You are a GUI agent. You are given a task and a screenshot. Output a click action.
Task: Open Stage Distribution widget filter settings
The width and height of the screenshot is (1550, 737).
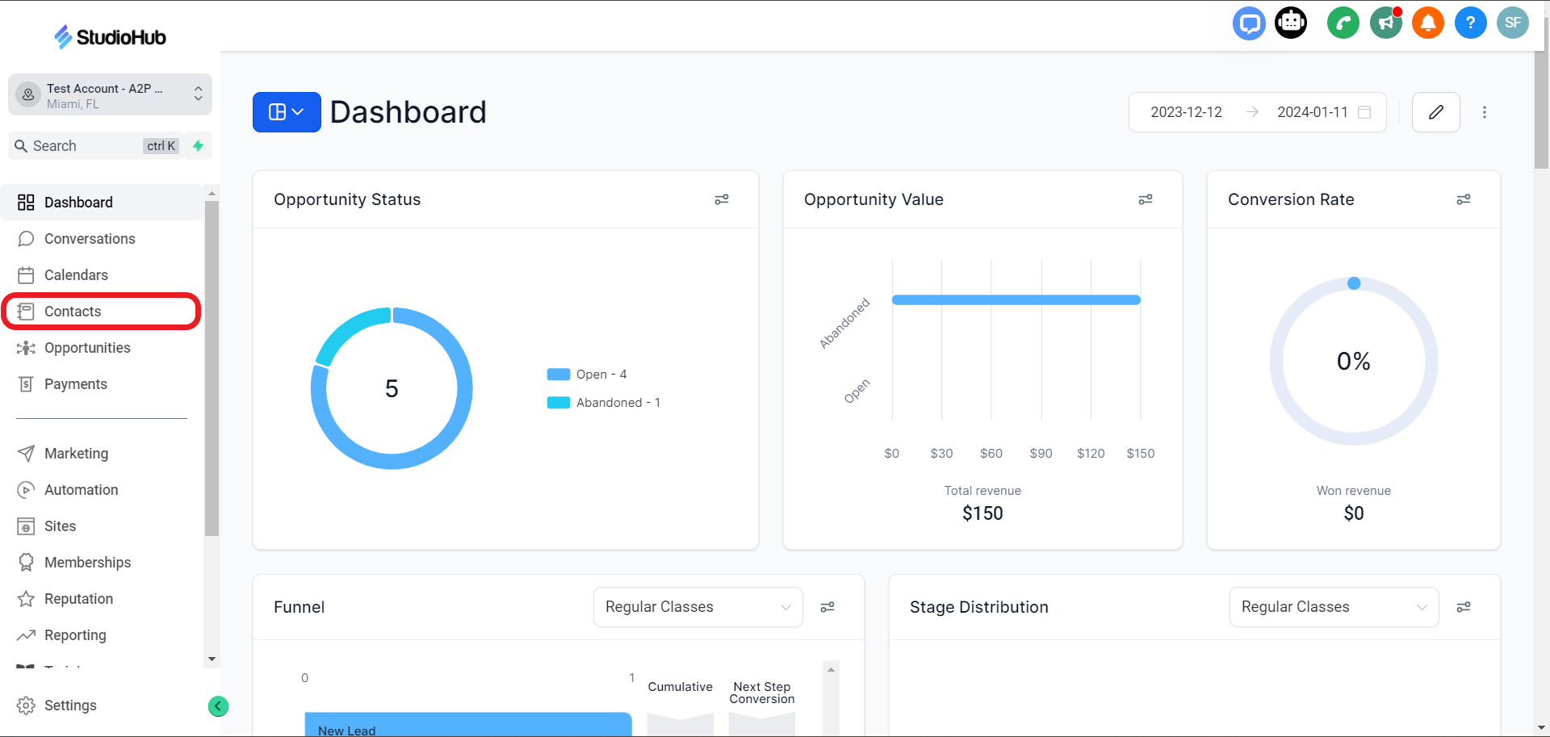(1464, 607)
